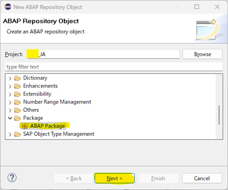Select the Others tree entry
228x190 pixels.
(31, 110)
